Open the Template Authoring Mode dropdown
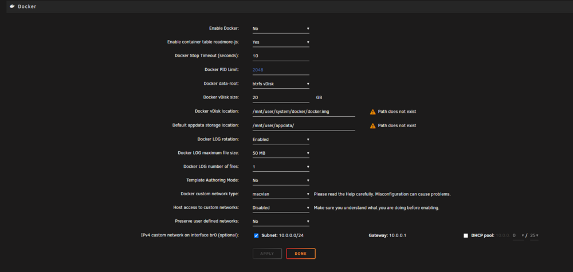 point(281,180)
